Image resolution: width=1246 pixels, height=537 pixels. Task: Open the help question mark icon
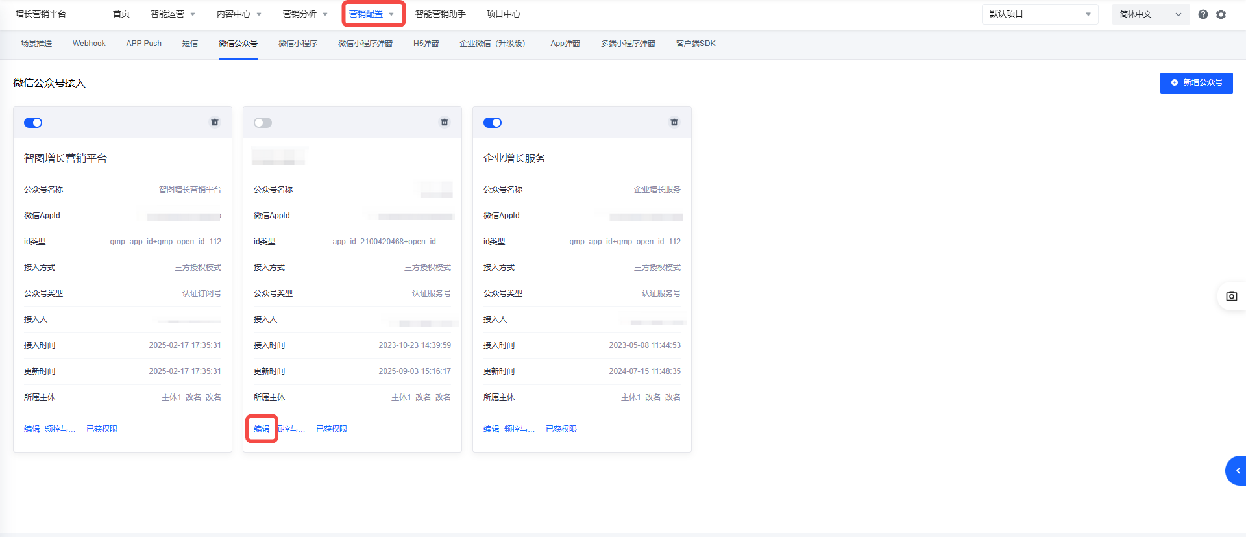(1203, 14)
